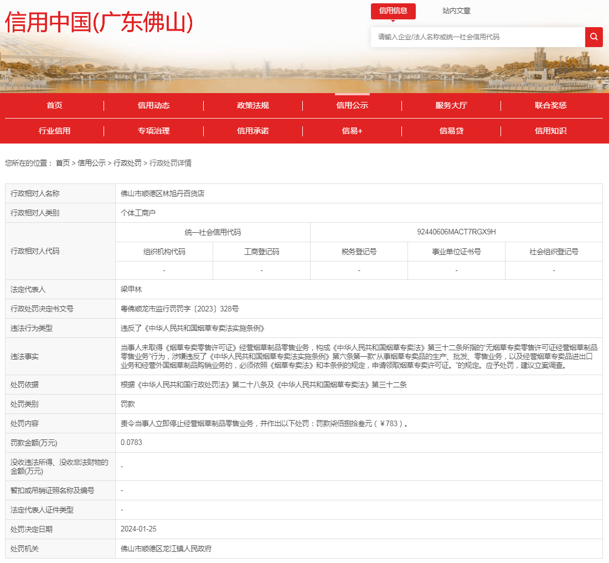Open the 行业信用 menu item
Image resolution: width=609 pixels, height=563 pixels.
[54, 131]
